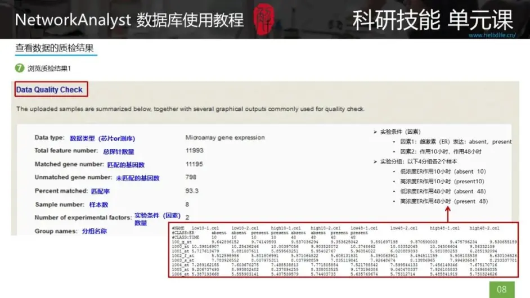Expand the 实验条件 (因素) arrow bullet
Screen dimensions: 530x298
(375, 132)
